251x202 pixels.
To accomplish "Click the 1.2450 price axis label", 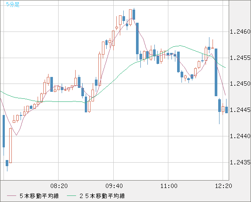I will 240,84.
